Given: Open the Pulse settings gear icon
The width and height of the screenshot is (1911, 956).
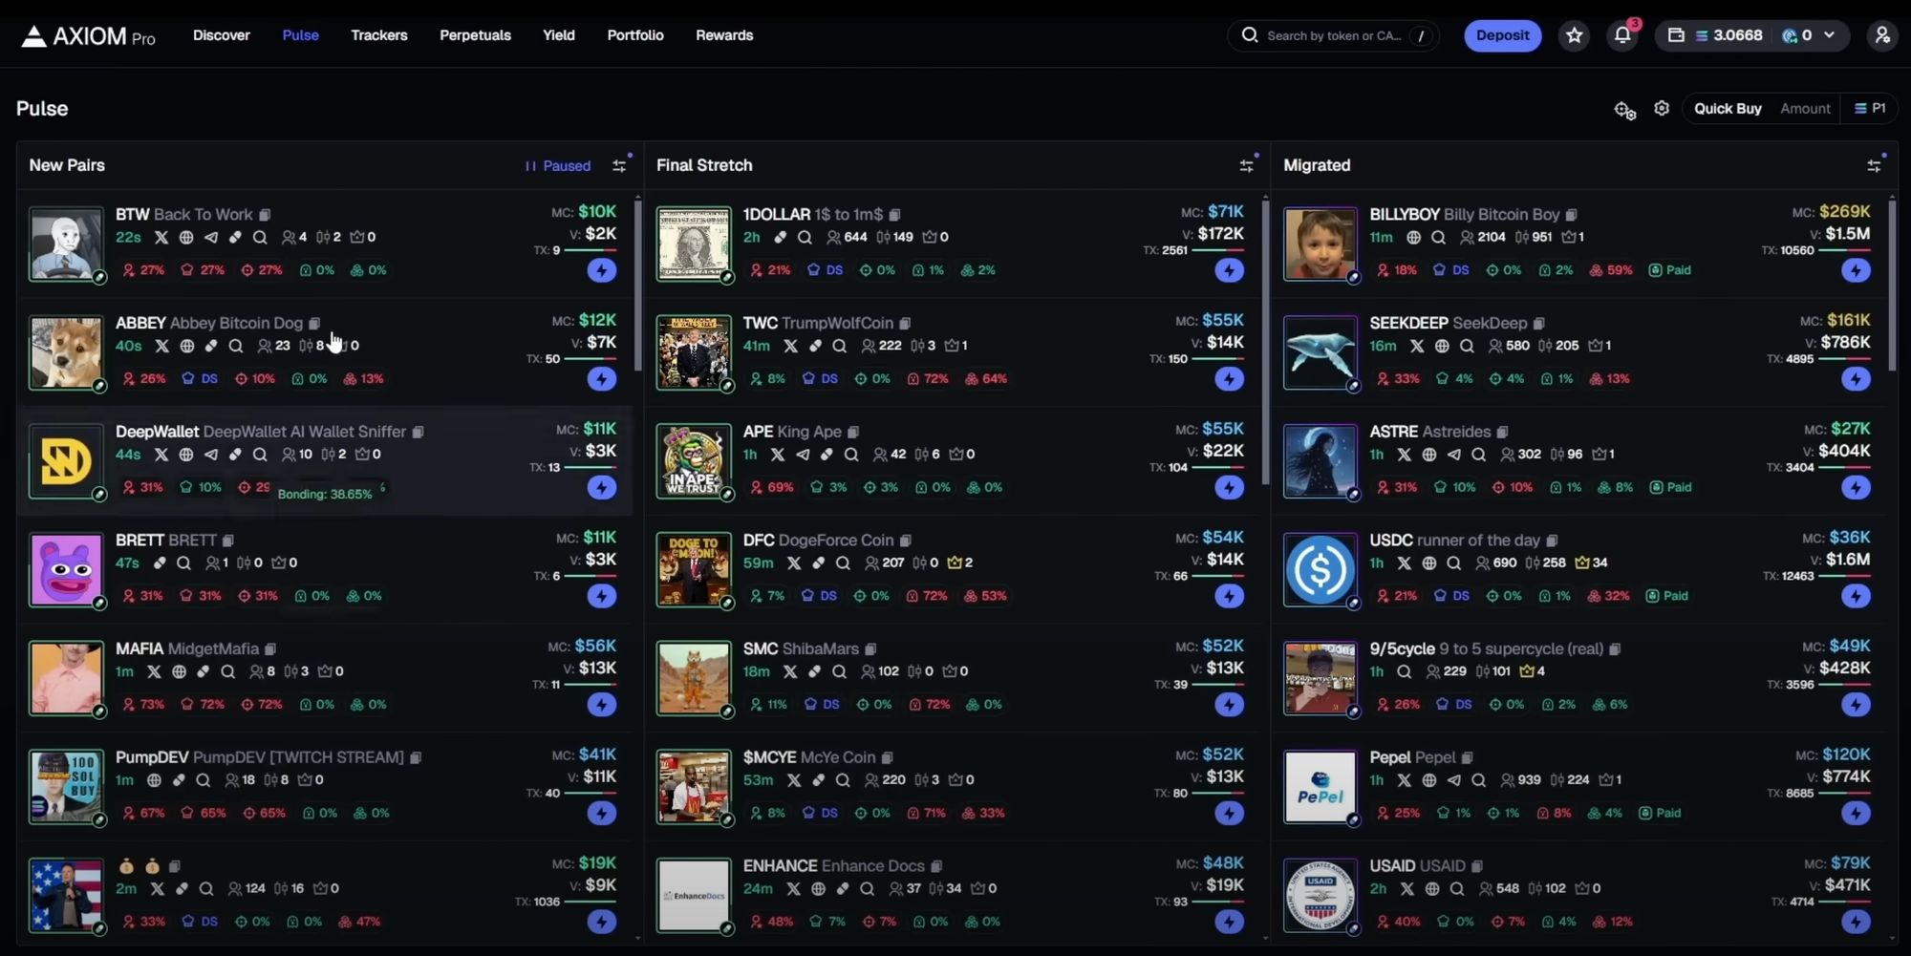Looking at the screenshot, I should (x=1662, y=108).
